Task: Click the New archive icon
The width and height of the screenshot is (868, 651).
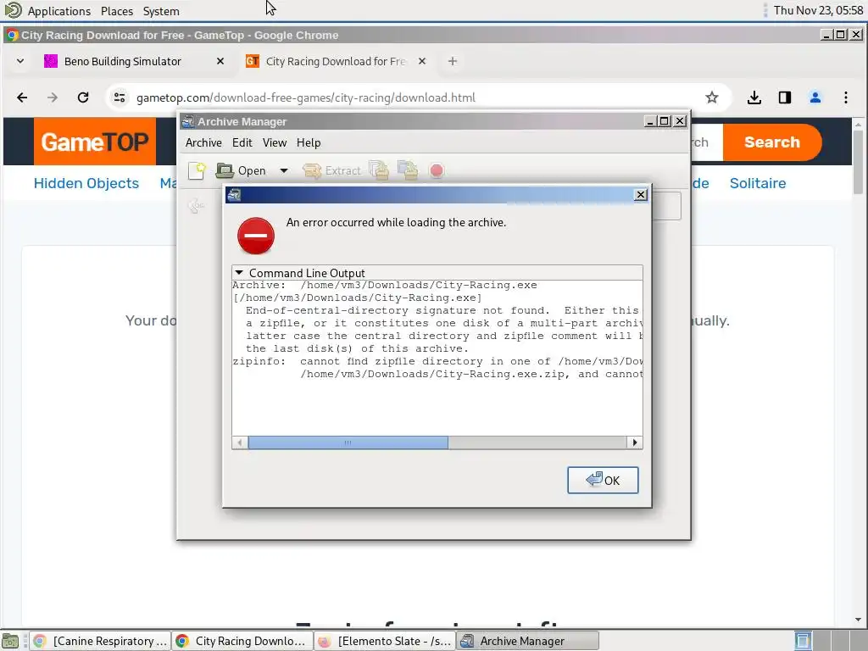Action: [x=197, y=170]
